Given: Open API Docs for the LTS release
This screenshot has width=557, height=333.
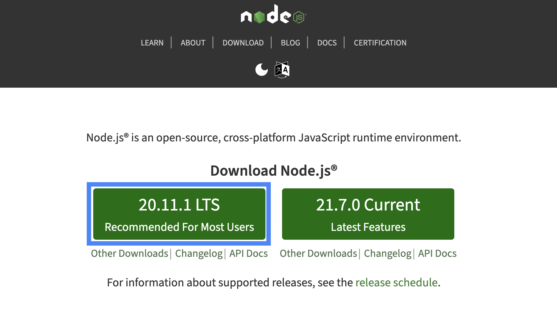Looking at the screenshot, I should pyautogui.click(x=249, y=253).
